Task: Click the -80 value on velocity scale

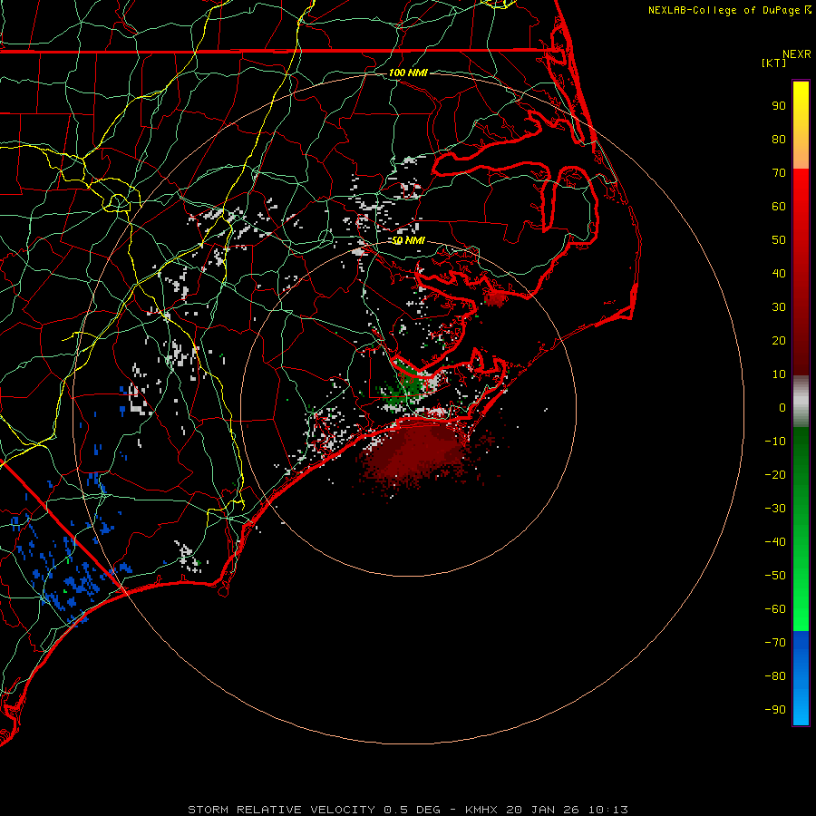Action: tap(775, 676)
